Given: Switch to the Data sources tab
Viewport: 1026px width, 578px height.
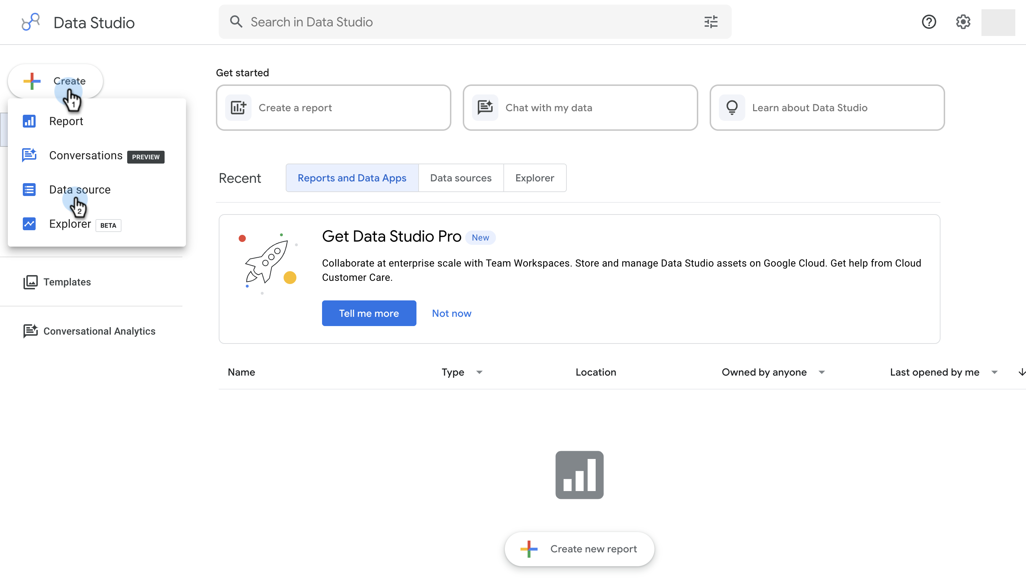Looking at the screenshot, I should pos(461,178).
